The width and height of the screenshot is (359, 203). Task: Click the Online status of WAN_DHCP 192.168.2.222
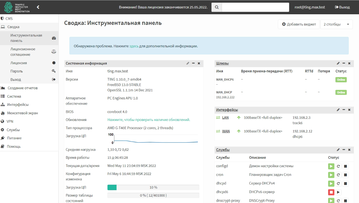point(341,92)
